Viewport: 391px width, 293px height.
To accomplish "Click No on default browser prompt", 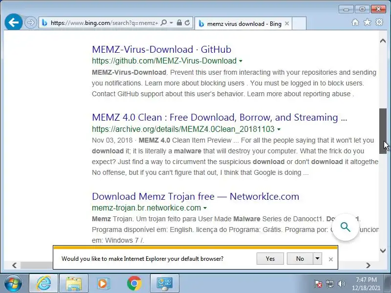I will tap(300, 259).
